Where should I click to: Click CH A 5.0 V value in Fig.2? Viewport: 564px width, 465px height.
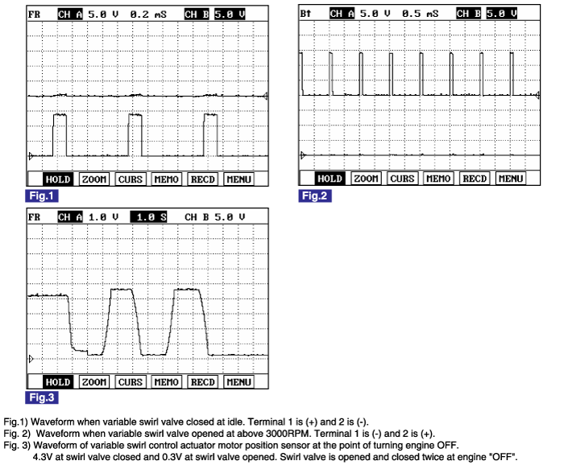click(x=375, y=14)
